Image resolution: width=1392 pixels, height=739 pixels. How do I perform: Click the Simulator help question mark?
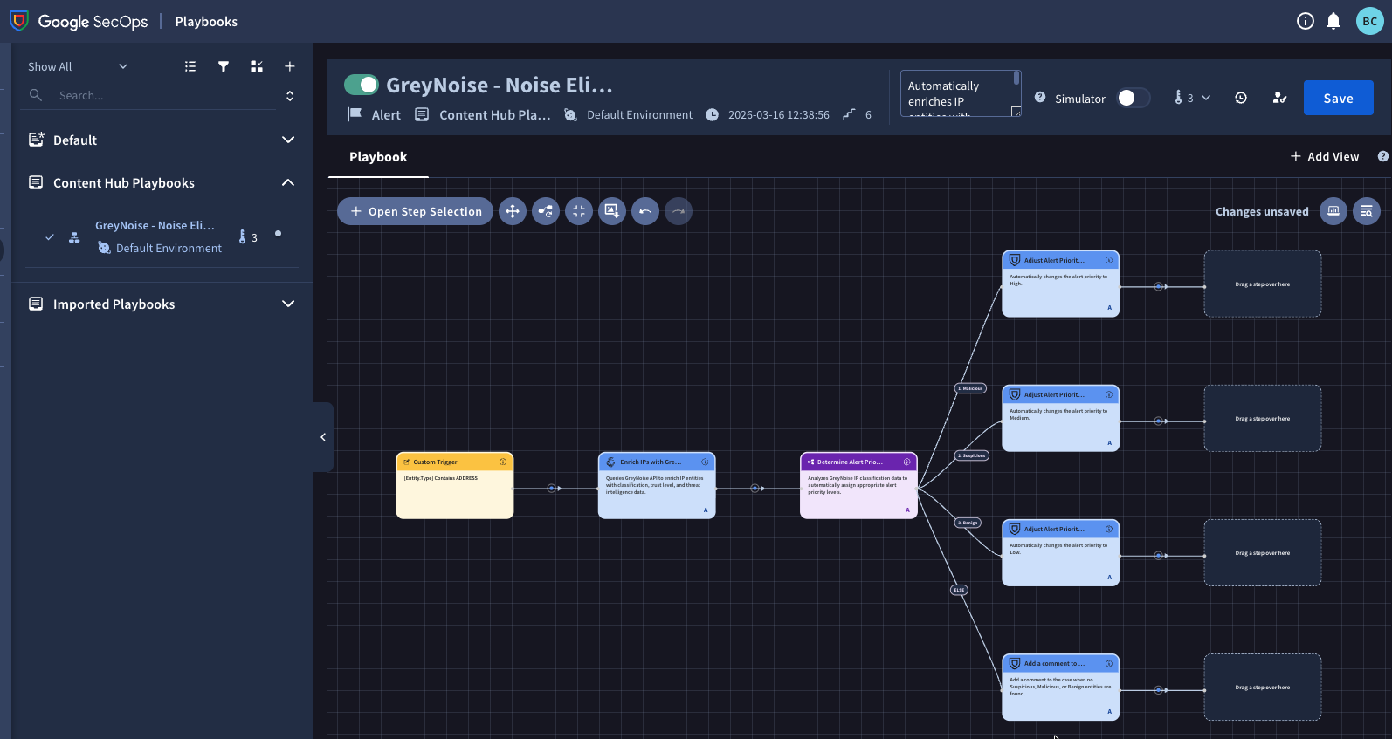(1040, 97)
